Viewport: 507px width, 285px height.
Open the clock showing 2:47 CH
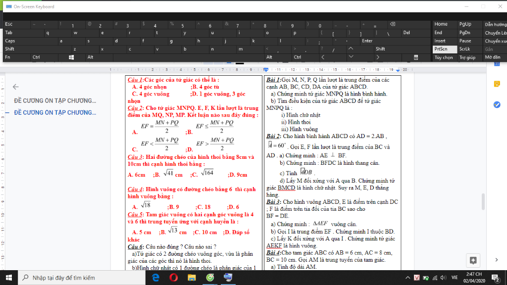474,278
